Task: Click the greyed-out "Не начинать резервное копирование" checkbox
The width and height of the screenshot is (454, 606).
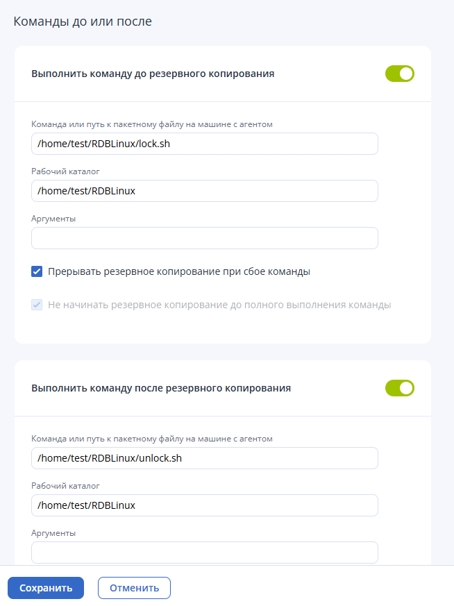Action: click(x=37, y=305)
